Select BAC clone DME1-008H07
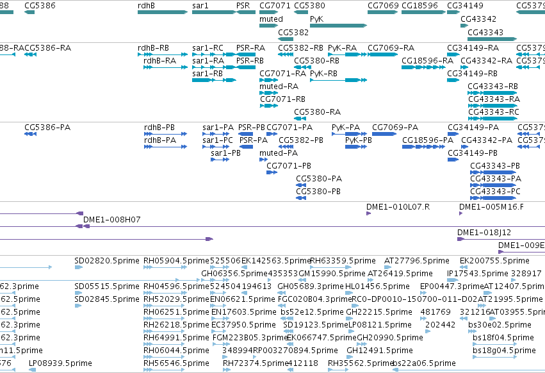The height and width of the screenshot is (373, 545). tap(112, 220)
